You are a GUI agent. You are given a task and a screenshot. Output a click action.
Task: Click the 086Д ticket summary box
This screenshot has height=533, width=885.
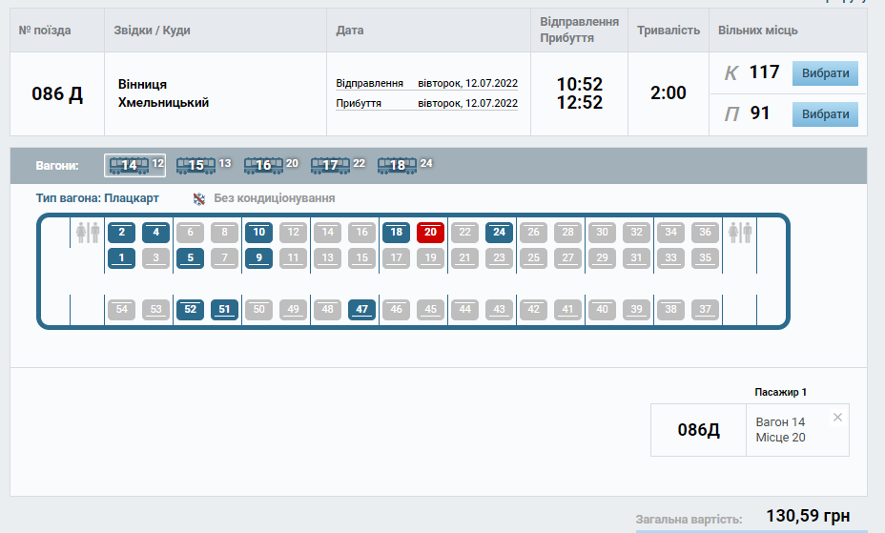pyautogui.click(x=701, y=430)
